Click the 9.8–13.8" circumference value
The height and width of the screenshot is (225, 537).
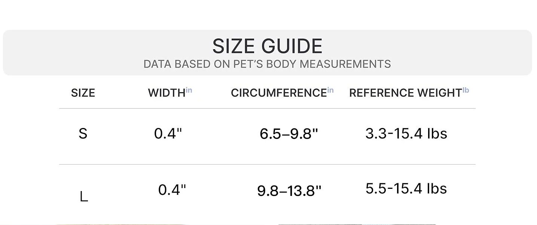pyautogui.click(x=289, y=191)
